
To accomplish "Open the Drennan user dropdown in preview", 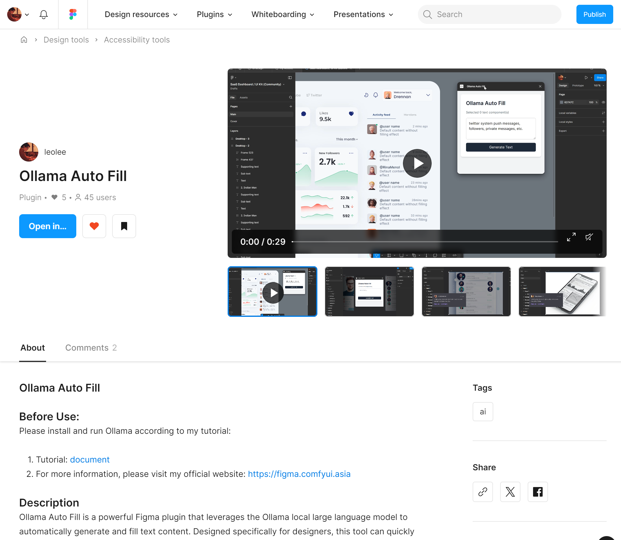I will point(408,95).
